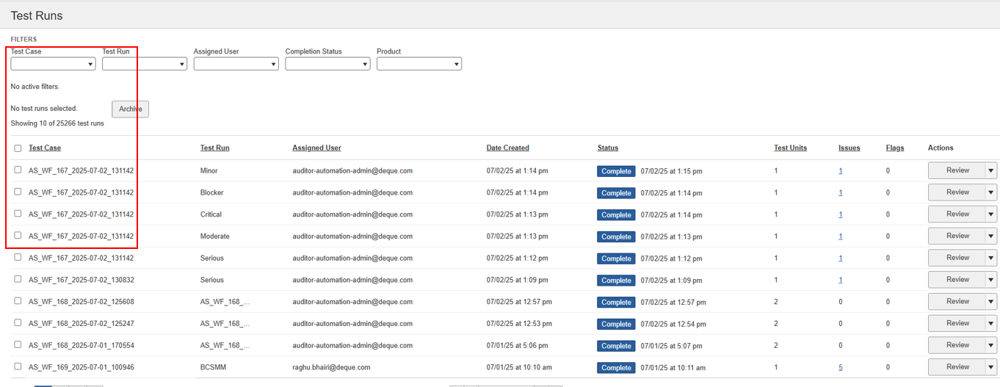
Task: Sort by the Issues column header
Action: [849, 148]
